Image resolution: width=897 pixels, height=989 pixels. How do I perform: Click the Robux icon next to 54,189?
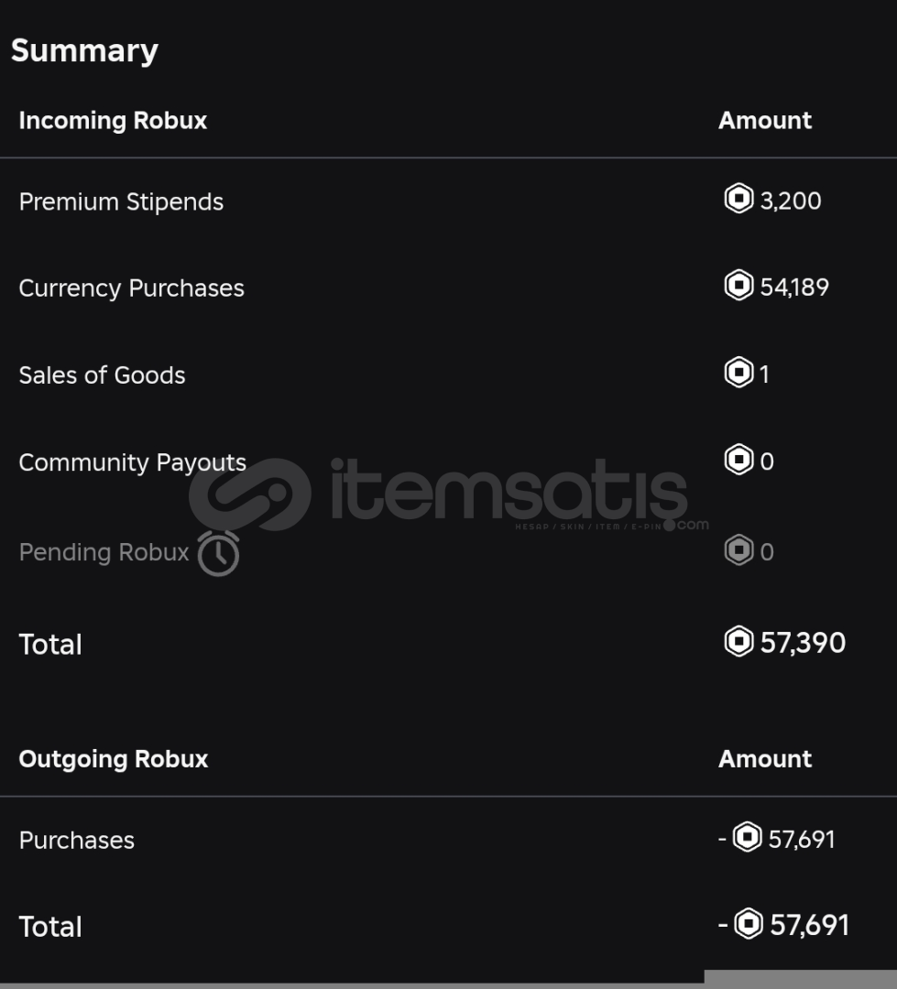738,286
